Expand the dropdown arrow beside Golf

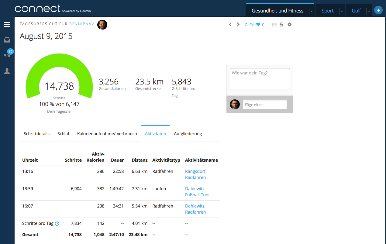tap(369, 11)
